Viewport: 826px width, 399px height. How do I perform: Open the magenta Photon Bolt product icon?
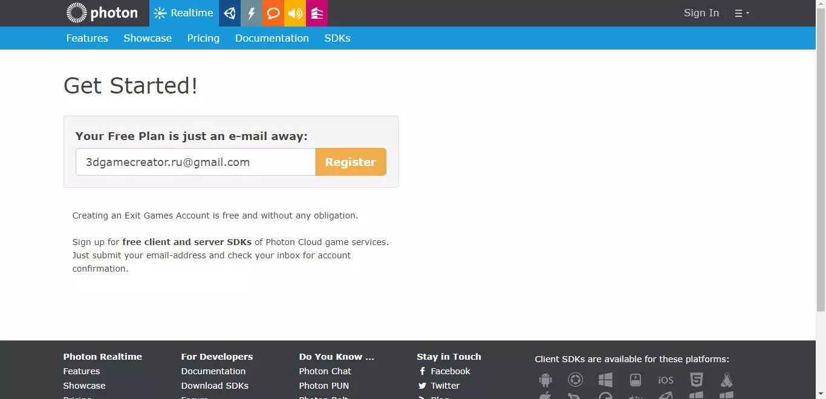pos(316,13)
